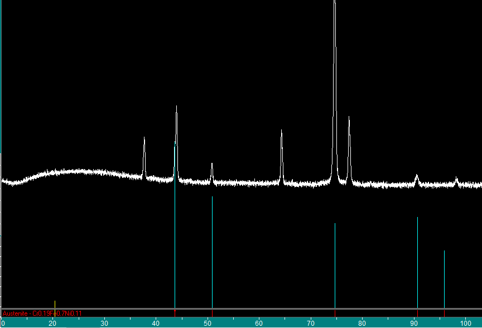Click the cyan reference line near 44 degrees
482x328 pixels.
click(175, 224)
